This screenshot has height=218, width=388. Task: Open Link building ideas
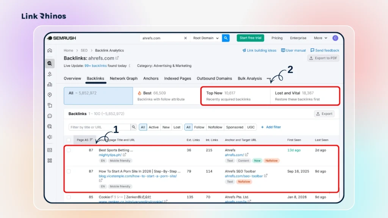point(259,50)
